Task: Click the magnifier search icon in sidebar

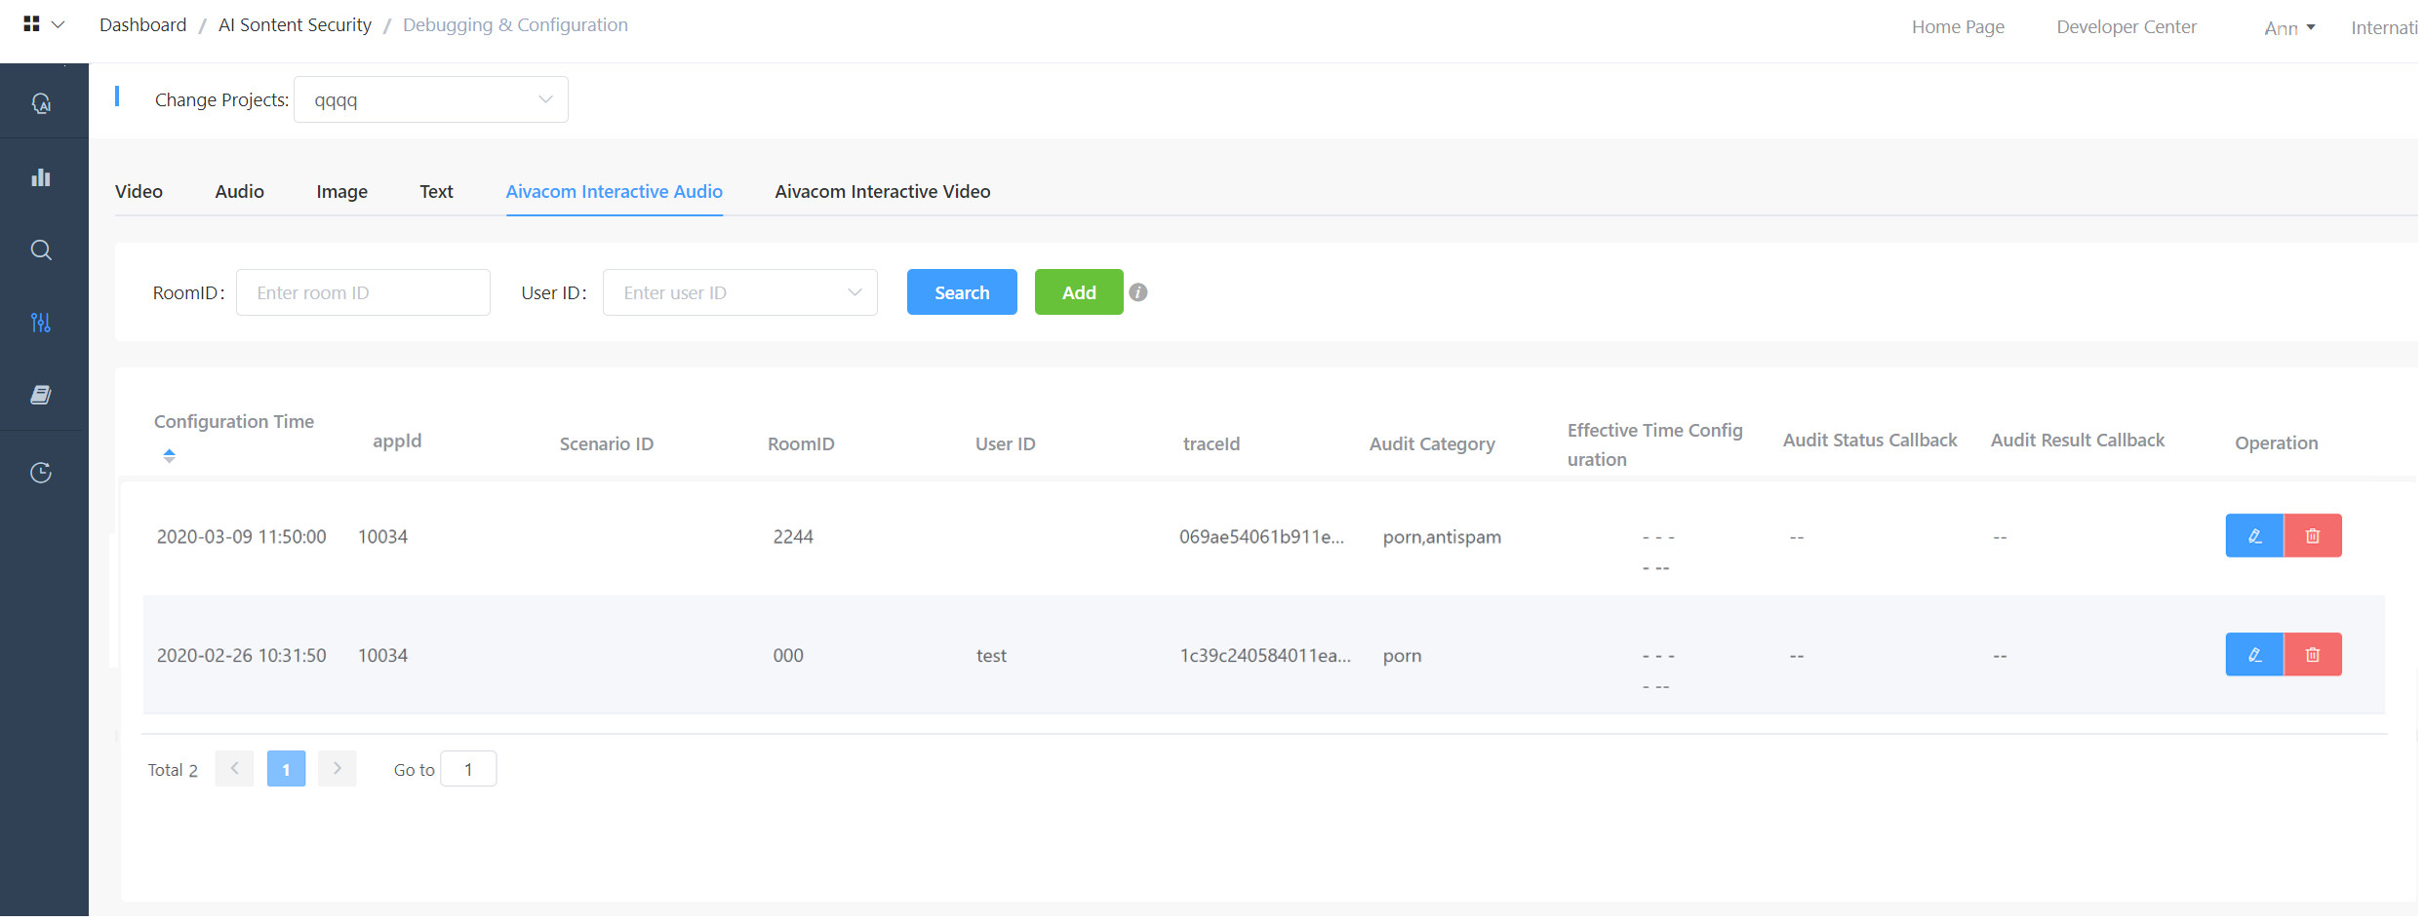Action: tap(41, 250)
